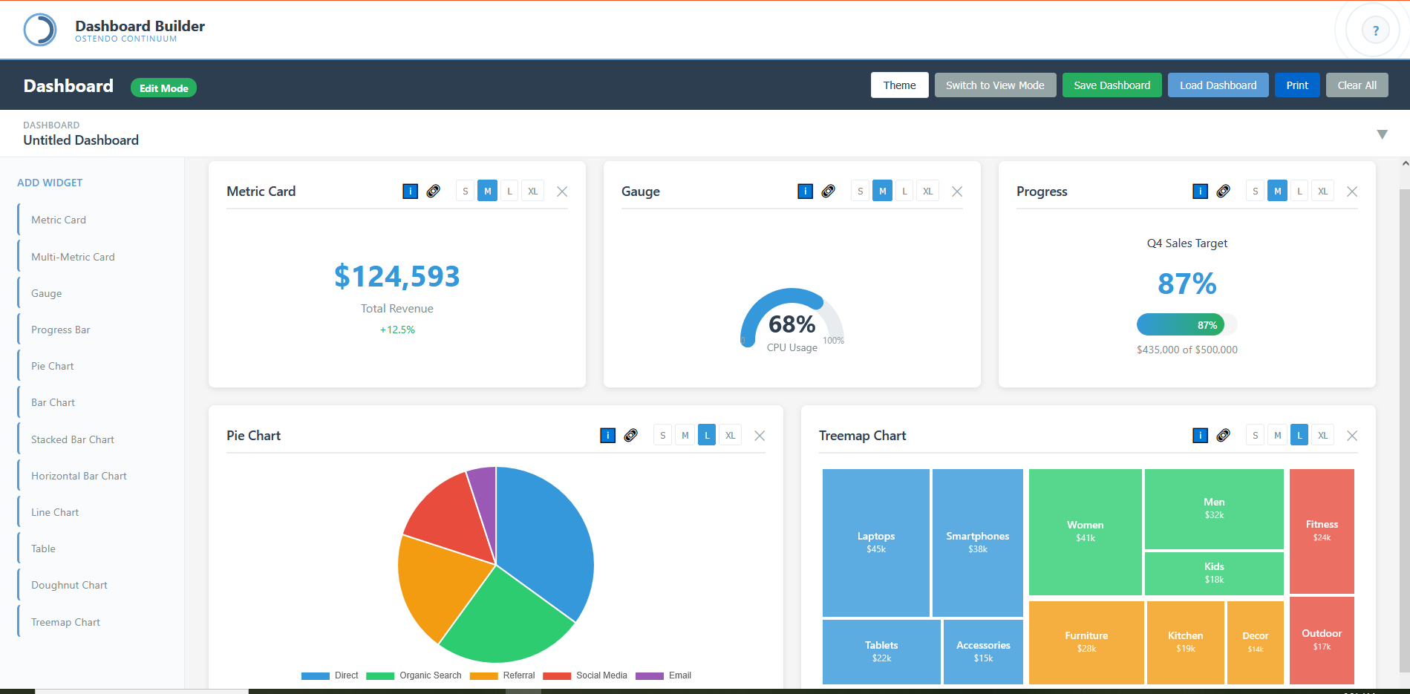This screenshot has width=1410, height=694.
Task: Click the paperclip link icon on Metric Card header
Action: tap(434, 191)
